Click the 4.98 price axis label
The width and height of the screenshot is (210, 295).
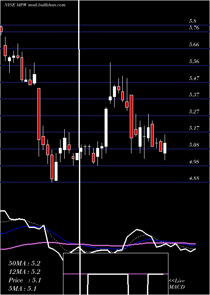194,161
